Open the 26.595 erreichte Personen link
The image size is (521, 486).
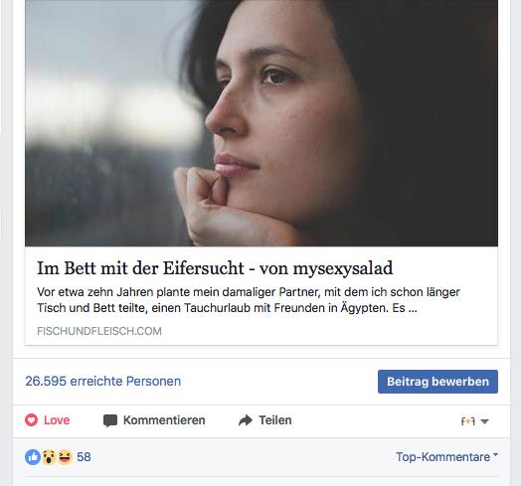pos(103,381)
